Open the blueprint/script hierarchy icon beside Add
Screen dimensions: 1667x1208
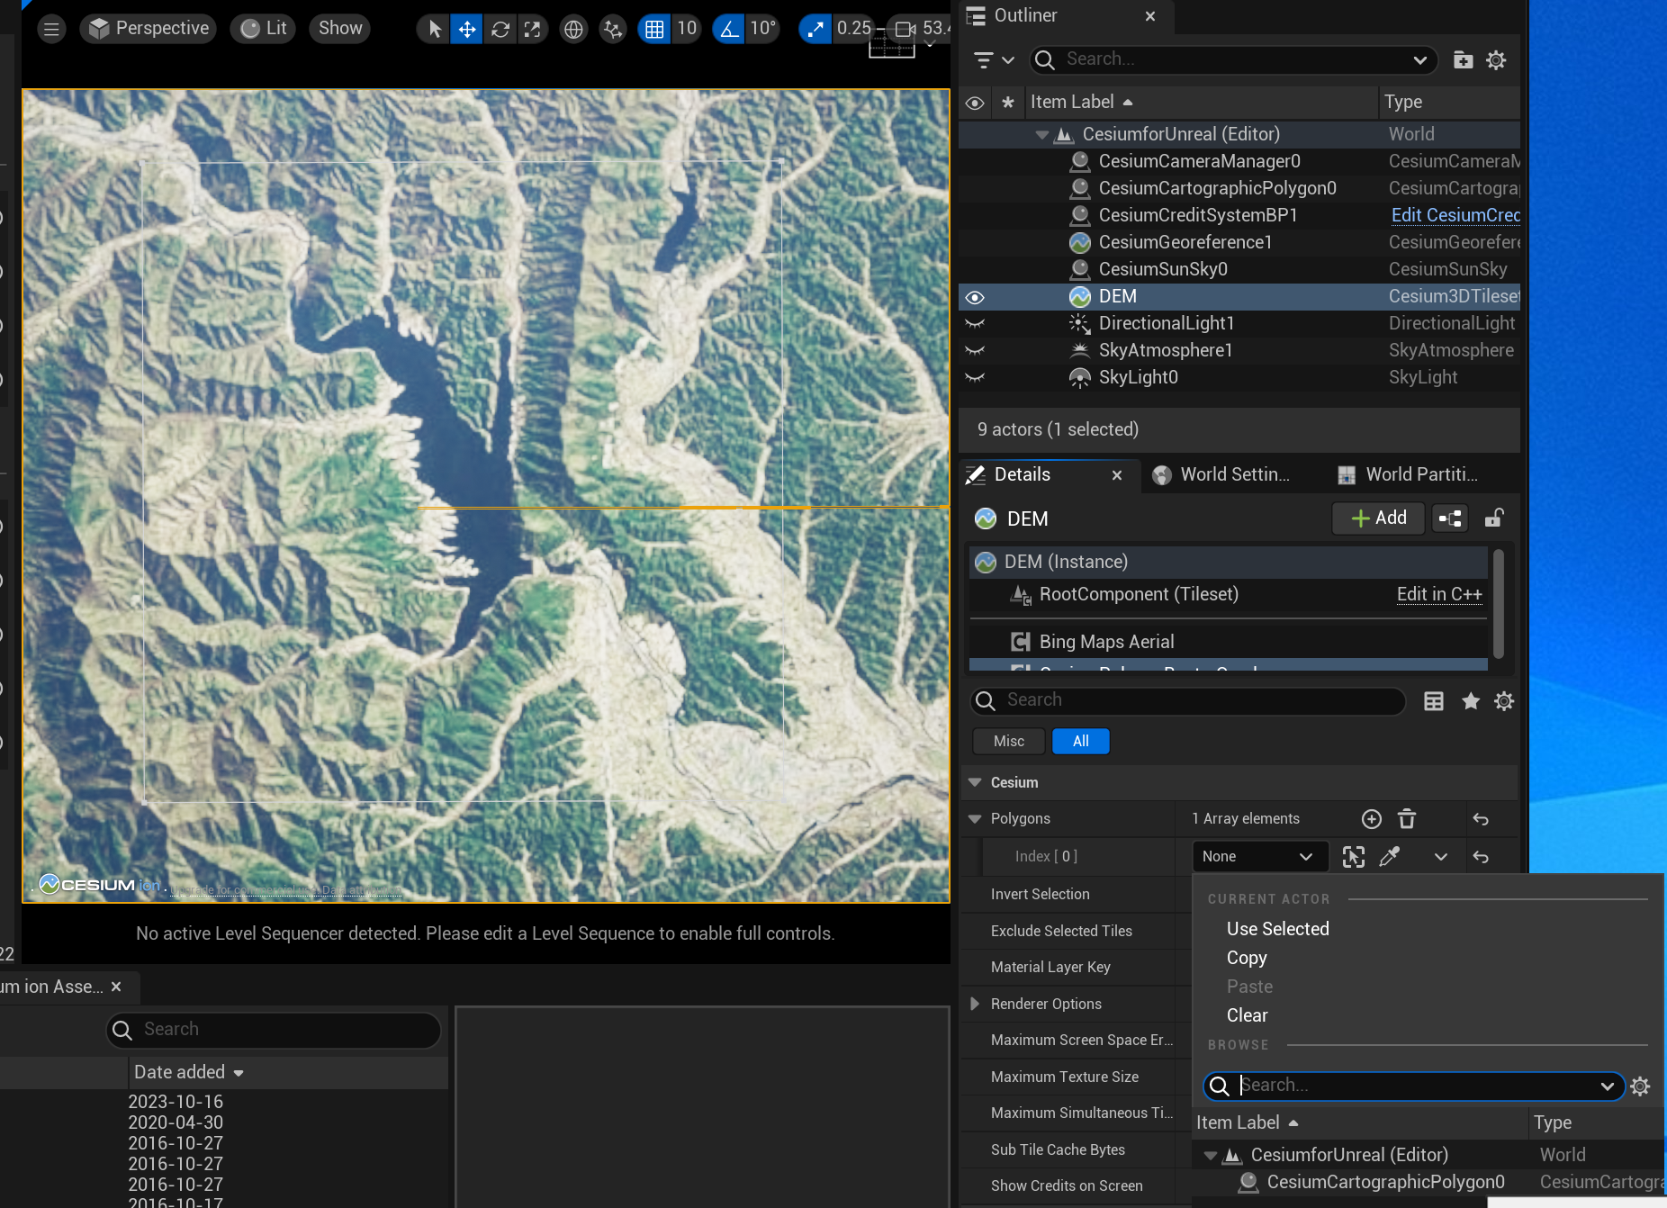coord(1450,518)
